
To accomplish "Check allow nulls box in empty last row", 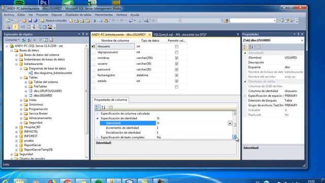I will [176, 87].
